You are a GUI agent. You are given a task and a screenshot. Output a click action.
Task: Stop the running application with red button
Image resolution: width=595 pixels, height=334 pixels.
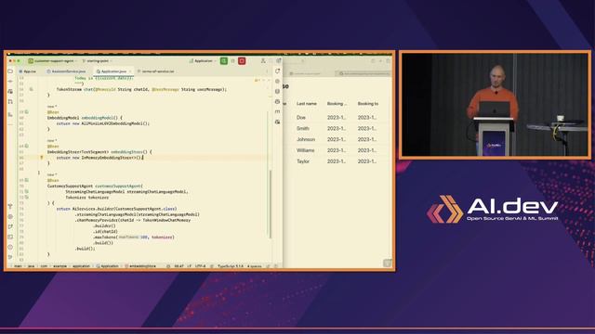242,61
